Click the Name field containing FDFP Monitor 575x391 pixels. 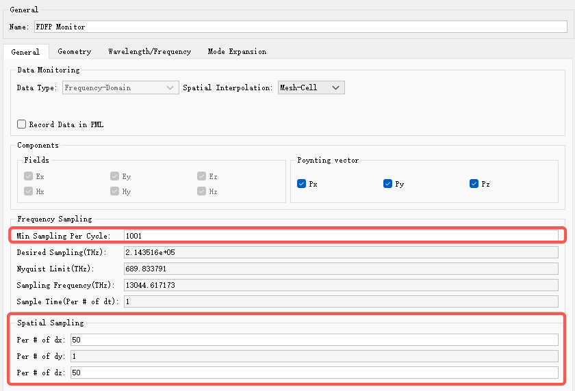tap(301, 27)
